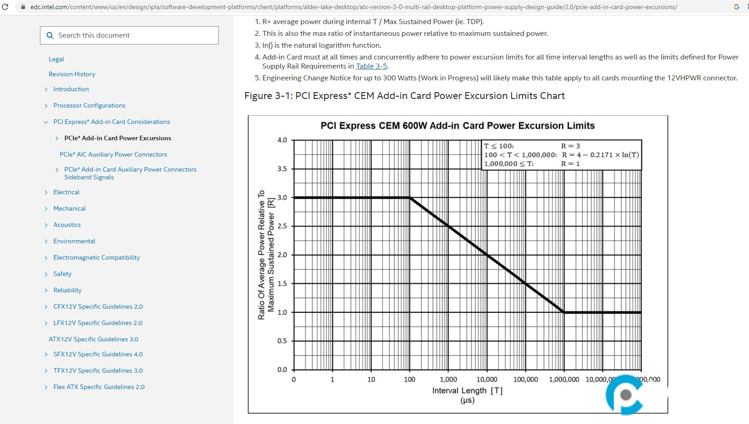Click the URL in the address bar
This screenshot has height=424, width=749.
[353, 7]
